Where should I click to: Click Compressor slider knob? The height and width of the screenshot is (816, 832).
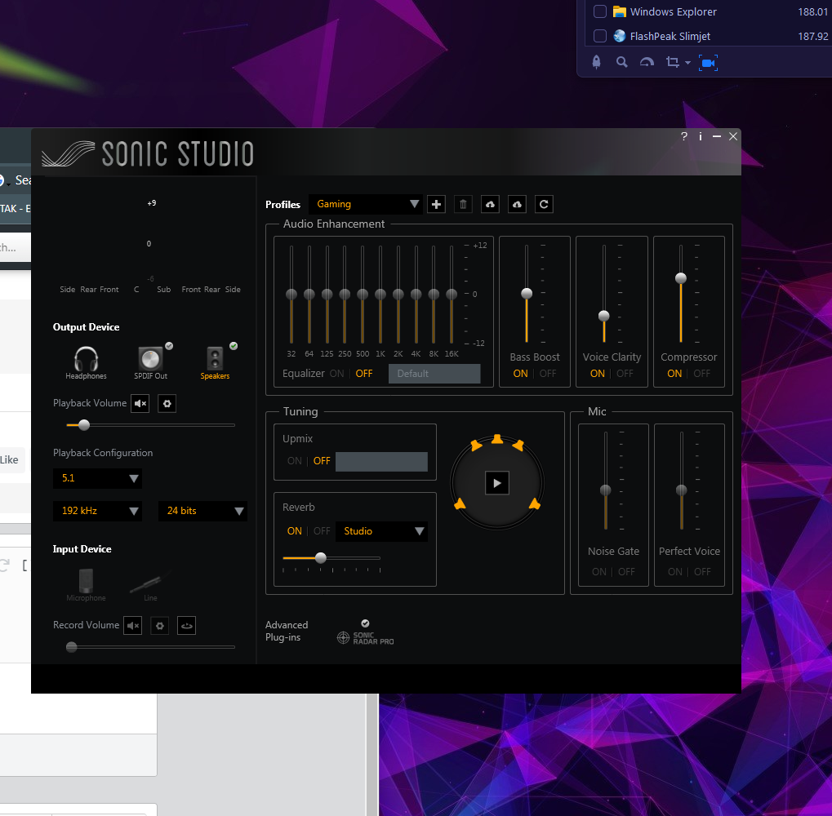[681, 278]
